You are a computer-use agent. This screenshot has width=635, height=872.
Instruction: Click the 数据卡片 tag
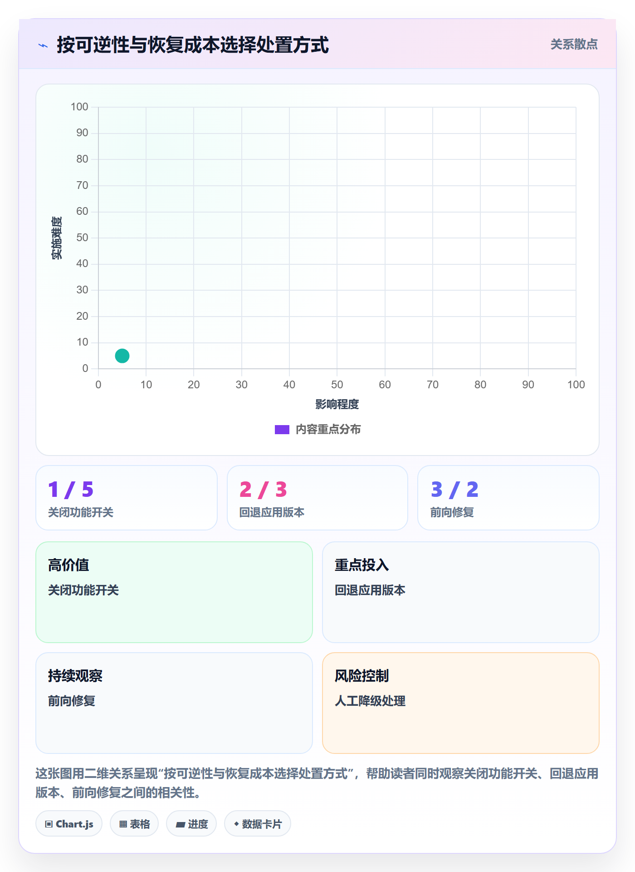tap(258, 824)
